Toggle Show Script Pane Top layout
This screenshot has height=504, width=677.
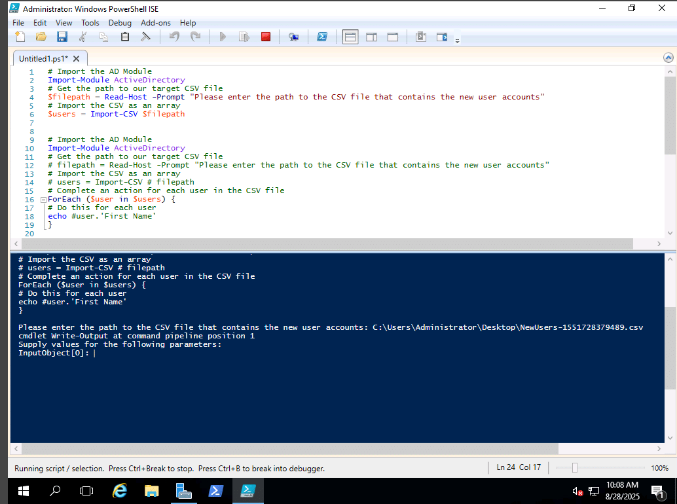(x=350, y=37)
